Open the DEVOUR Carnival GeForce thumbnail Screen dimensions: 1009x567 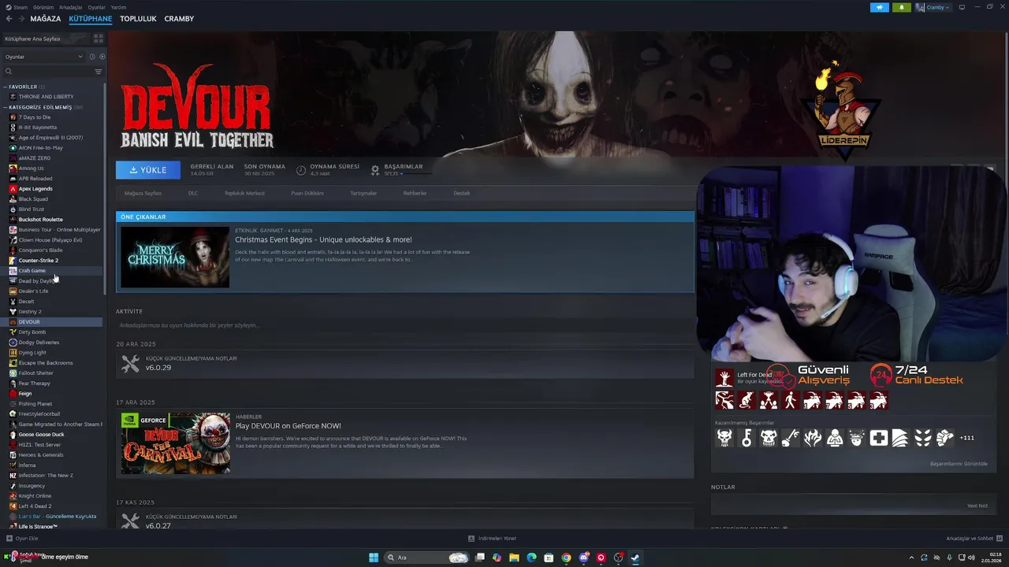[176, 443]
